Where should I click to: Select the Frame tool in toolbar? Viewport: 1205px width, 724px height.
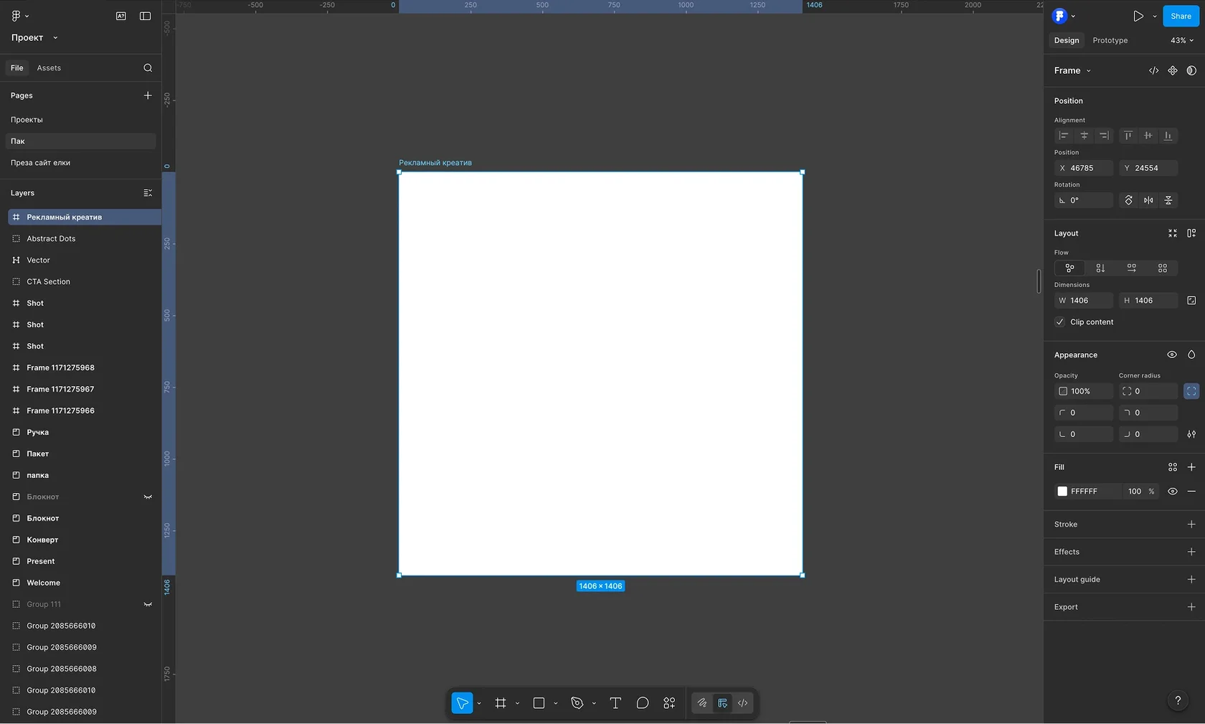coord(501,703)
